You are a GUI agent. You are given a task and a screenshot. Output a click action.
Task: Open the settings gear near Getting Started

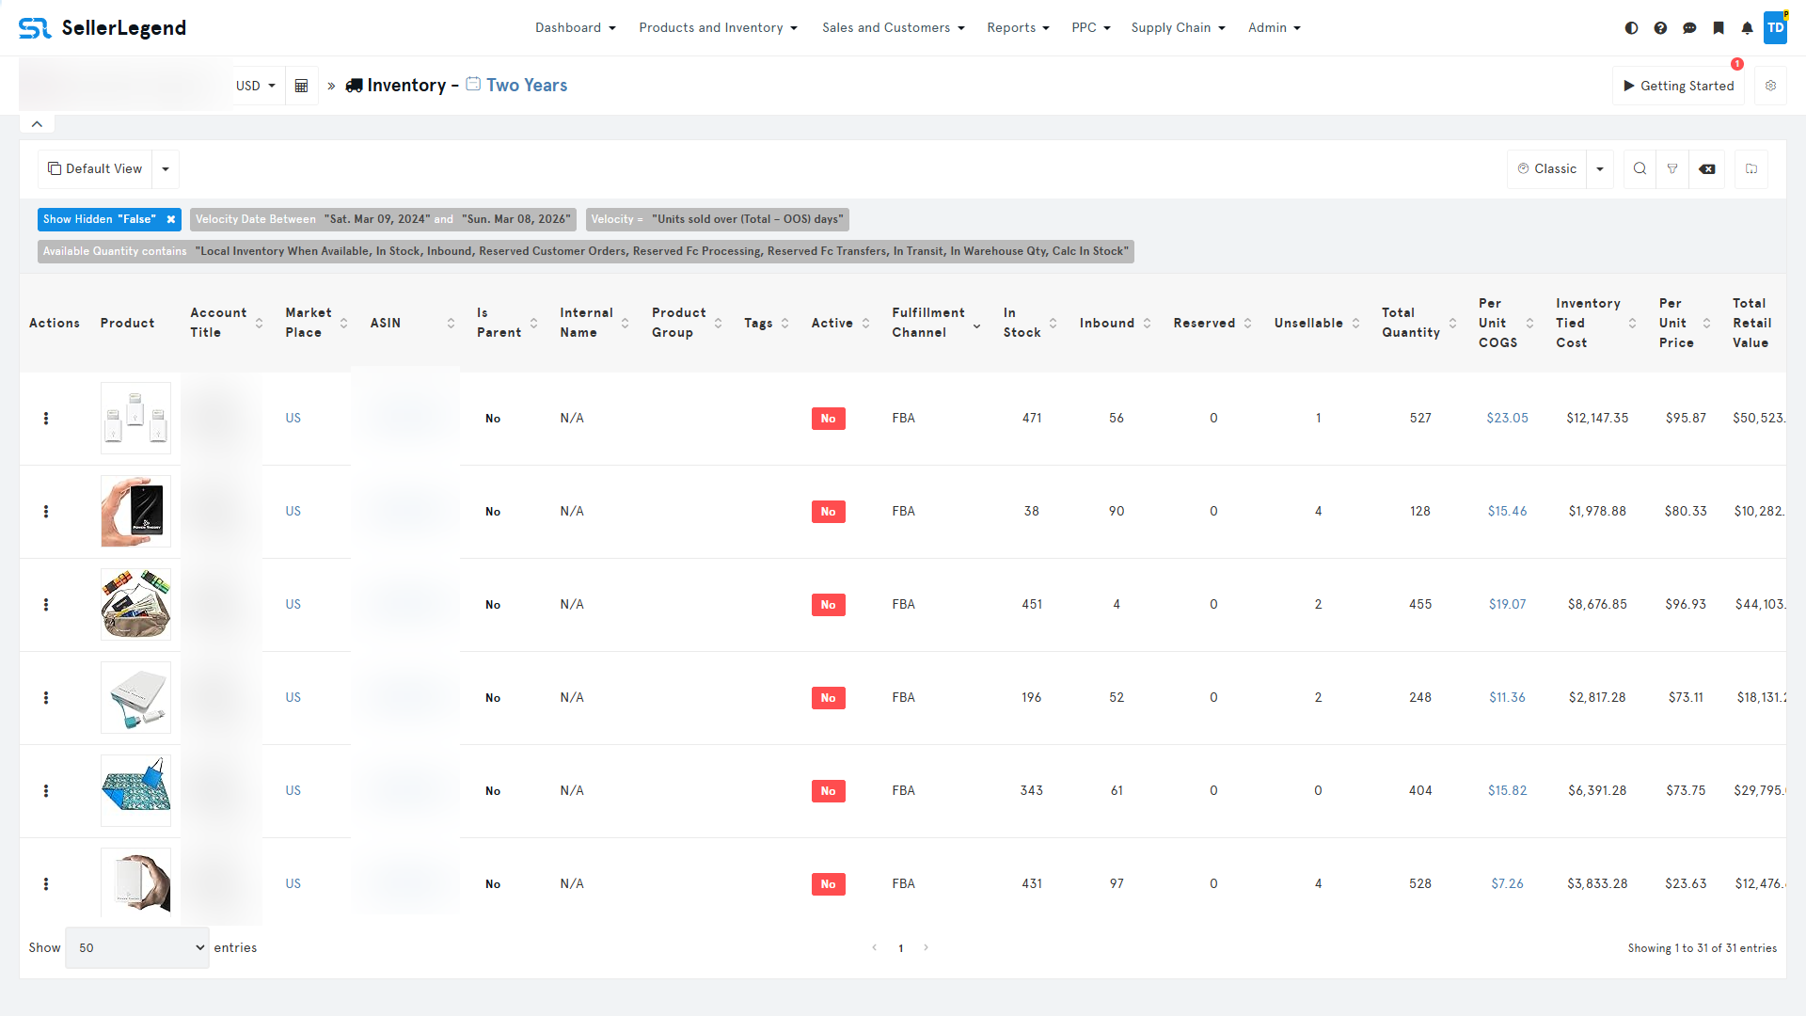[1771, 85]
